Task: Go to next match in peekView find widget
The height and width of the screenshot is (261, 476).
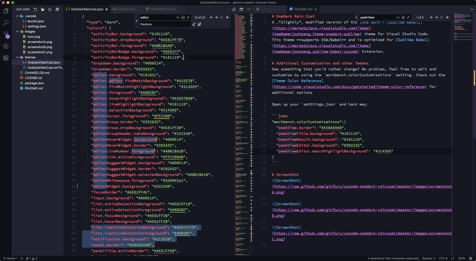Action: point(436,17)
